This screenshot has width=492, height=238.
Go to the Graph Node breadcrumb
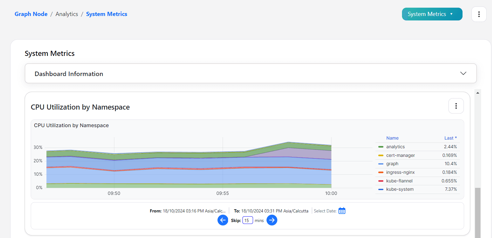31,14
